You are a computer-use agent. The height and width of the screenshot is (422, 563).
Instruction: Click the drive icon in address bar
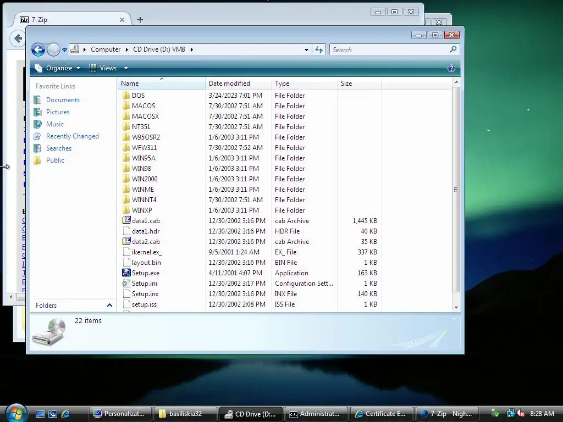pos(75,49)
